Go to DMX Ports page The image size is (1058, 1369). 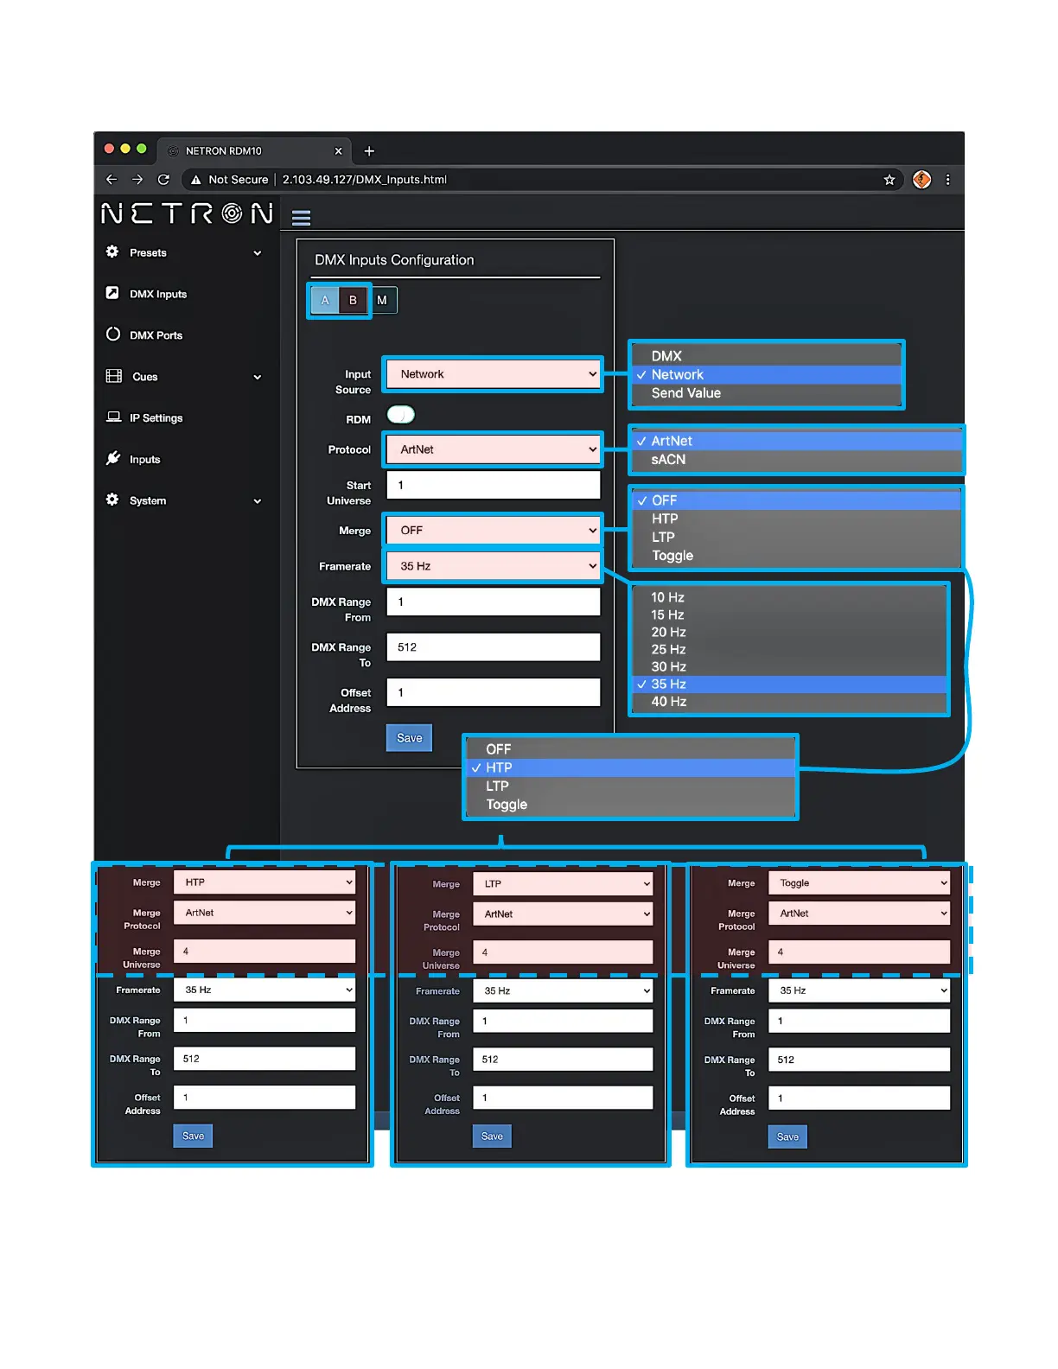pos(156,335)
